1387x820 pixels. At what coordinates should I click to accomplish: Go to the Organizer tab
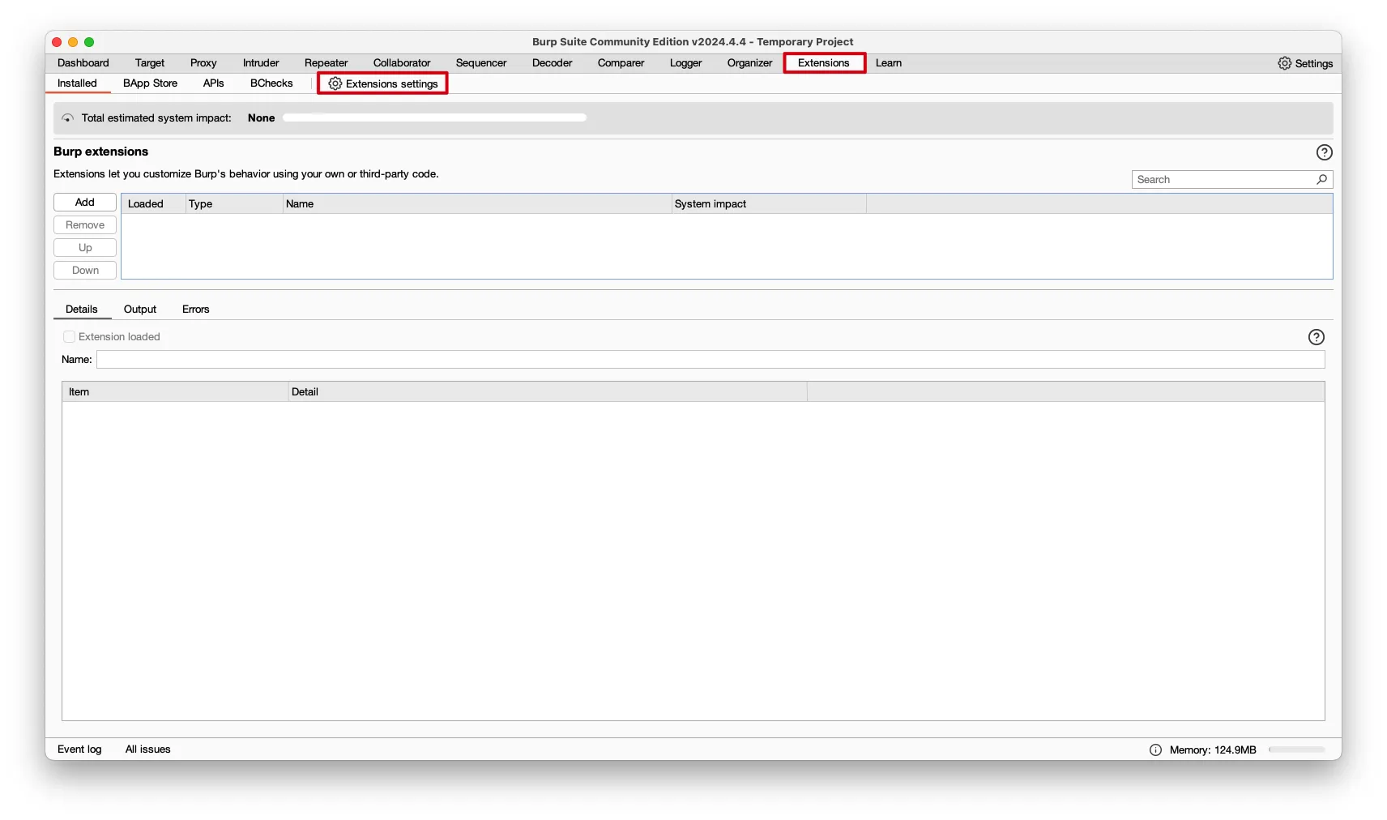pyautogui.click(x=750, y=63)
